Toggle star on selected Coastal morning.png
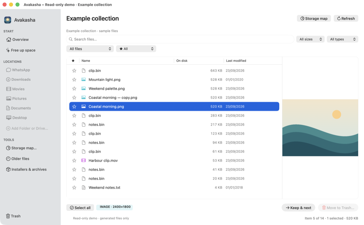Screen dimensions: 364x225 (74, 106)
